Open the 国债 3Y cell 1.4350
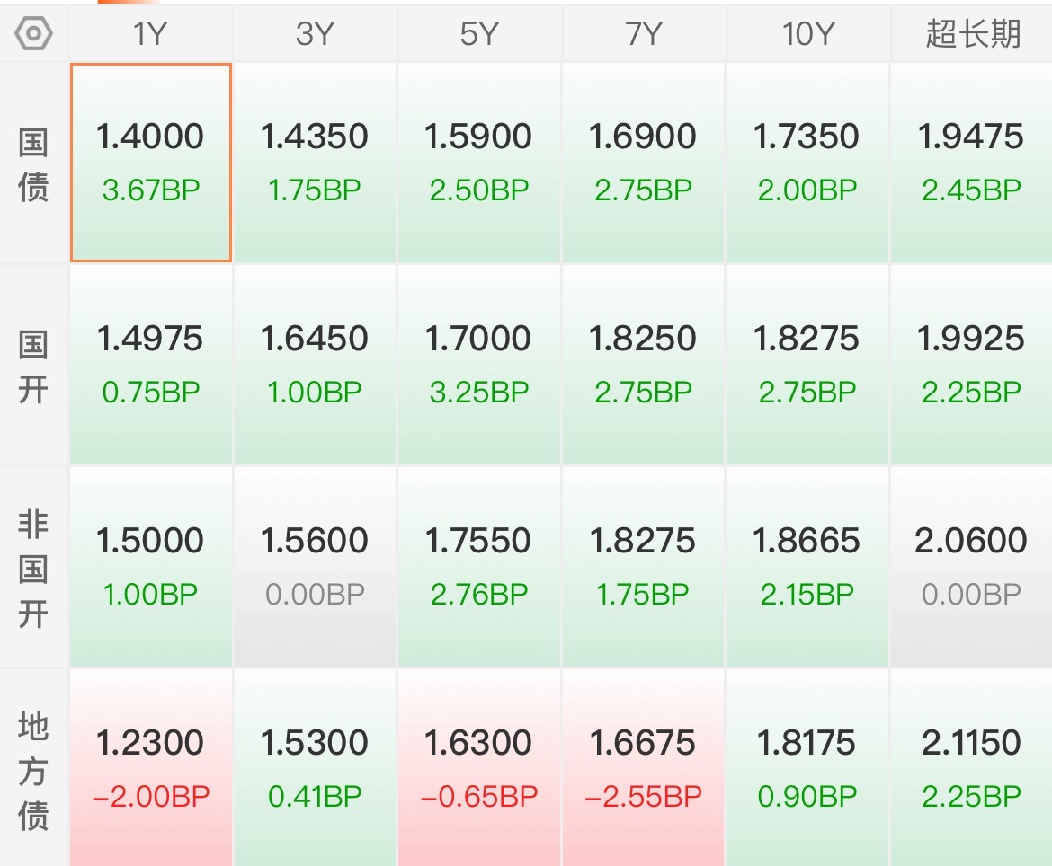Image resolution: width=1052 pixels, height=866 pixels. click(315, 163)
